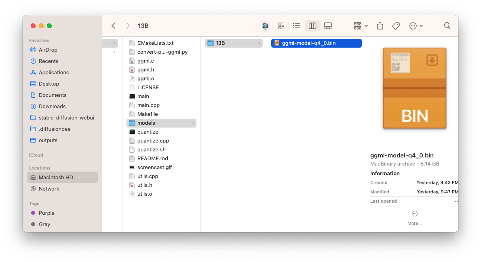Click the Share icon in toolbar
This screenshot has height=262, width=481.
pyautogui.click(x=380, y=26)
